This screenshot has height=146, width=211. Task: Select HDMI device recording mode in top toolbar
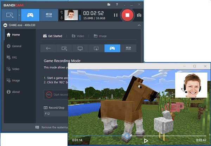[x=49, y=15]
